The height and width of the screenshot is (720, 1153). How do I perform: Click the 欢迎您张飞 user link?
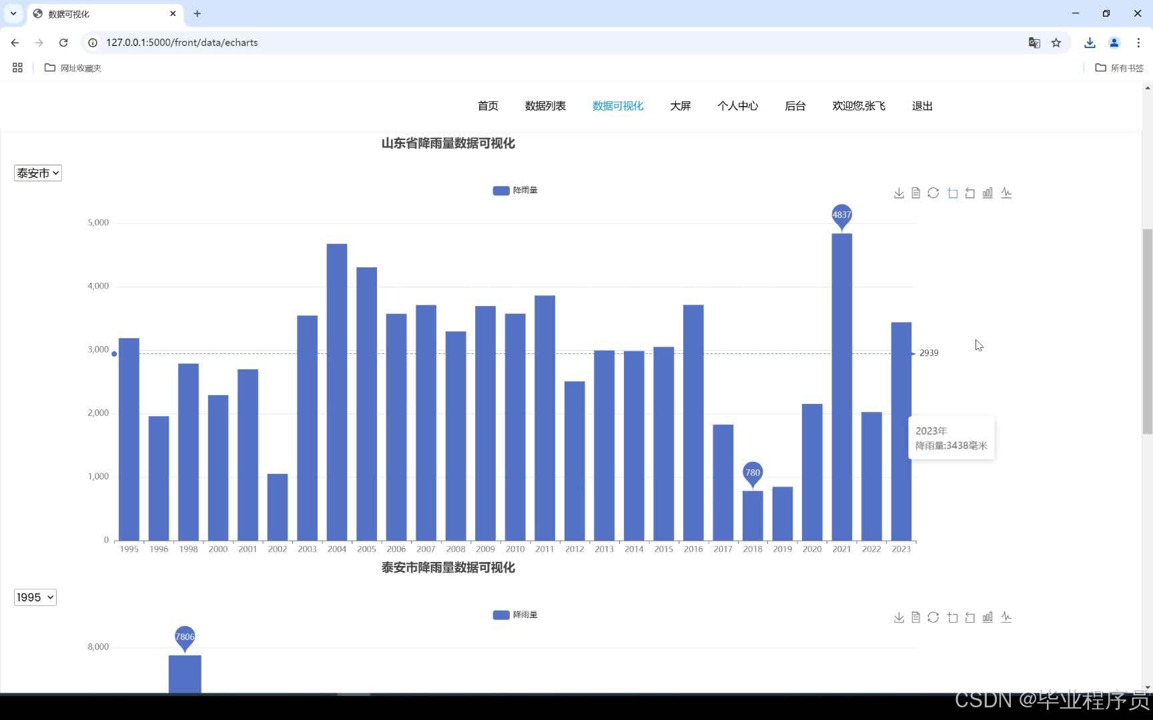[x=859, y=106]
